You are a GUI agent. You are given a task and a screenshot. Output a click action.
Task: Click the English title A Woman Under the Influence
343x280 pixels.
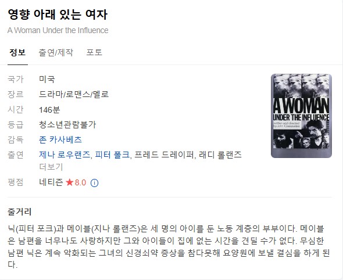point(58,30)
